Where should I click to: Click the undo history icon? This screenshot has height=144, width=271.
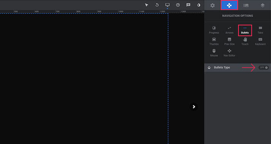tap(157, 5)
